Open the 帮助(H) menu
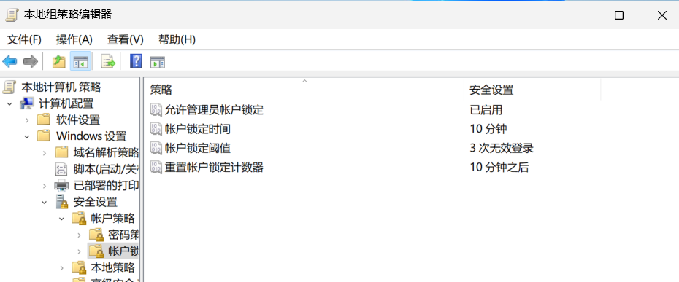The height and width of the screenshot is (282, 679). [177, 40]
